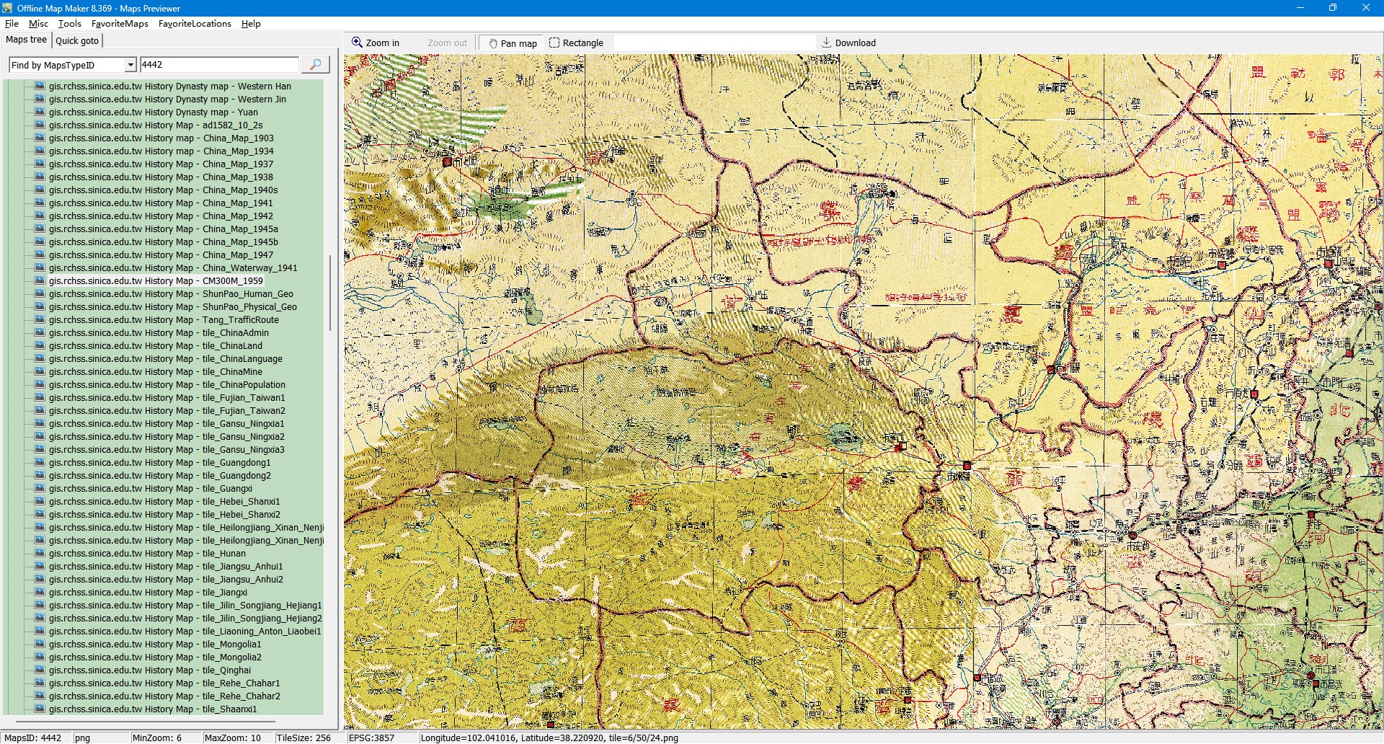
Task: Click the map icon beside China_Map_1903
Action: (x=40, y=138)
